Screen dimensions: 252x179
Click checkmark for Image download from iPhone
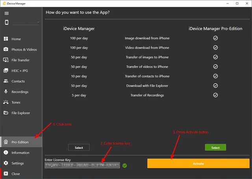tap(215, 38)
